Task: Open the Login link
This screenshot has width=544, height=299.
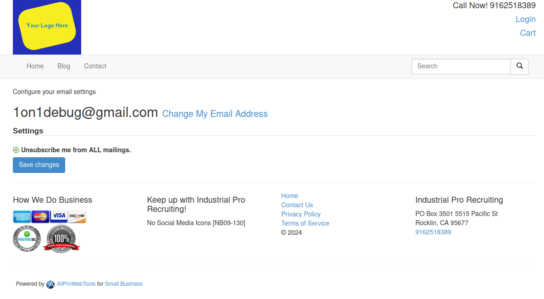Action: [x=526, y=19]
